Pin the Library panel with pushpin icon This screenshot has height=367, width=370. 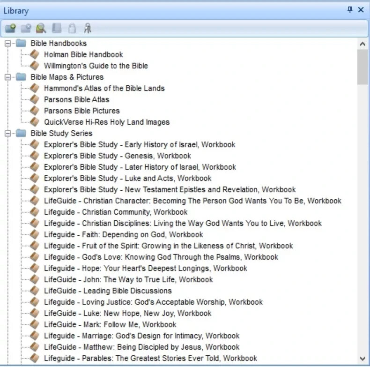[x=350, y=10]
